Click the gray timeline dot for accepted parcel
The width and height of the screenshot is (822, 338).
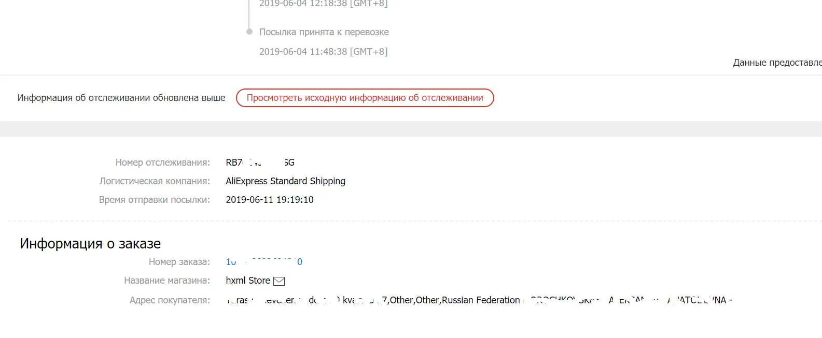[x=249, y=32]
